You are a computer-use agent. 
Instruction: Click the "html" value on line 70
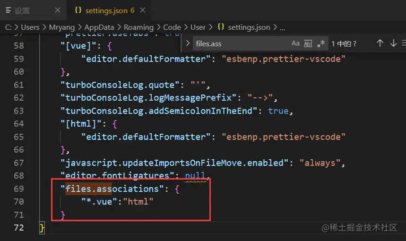(138, 202)
